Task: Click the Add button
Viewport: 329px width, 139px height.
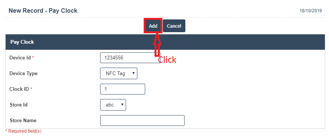Action: [x=153, y=26]
